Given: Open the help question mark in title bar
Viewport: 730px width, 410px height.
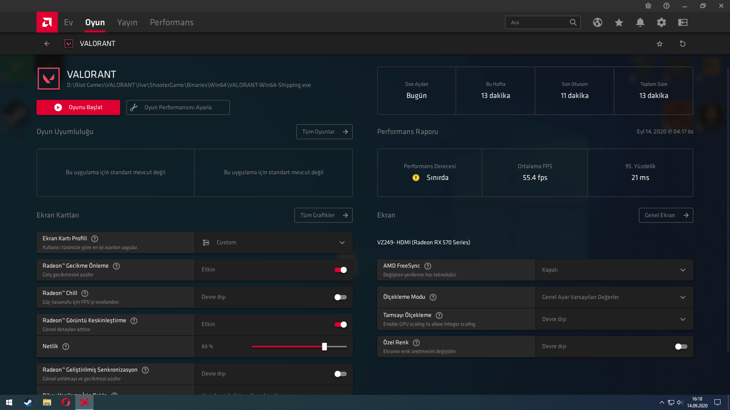Looking at the screenshot, I should pos(667,6).
